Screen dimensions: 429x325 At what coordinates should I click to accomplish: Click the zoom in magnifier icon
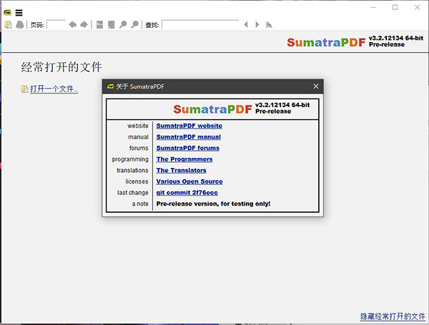(134, 24)
